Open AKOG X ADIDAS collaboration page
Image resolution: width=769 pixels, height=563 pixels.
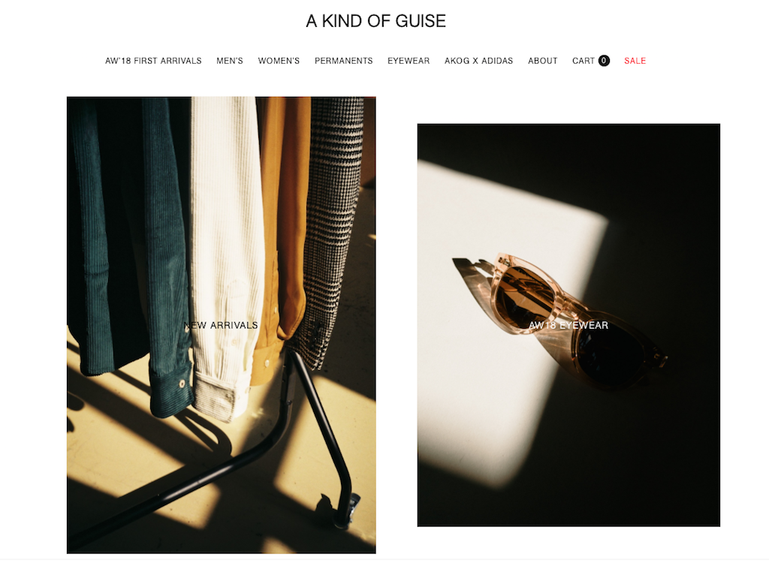(x=478, y=61)
